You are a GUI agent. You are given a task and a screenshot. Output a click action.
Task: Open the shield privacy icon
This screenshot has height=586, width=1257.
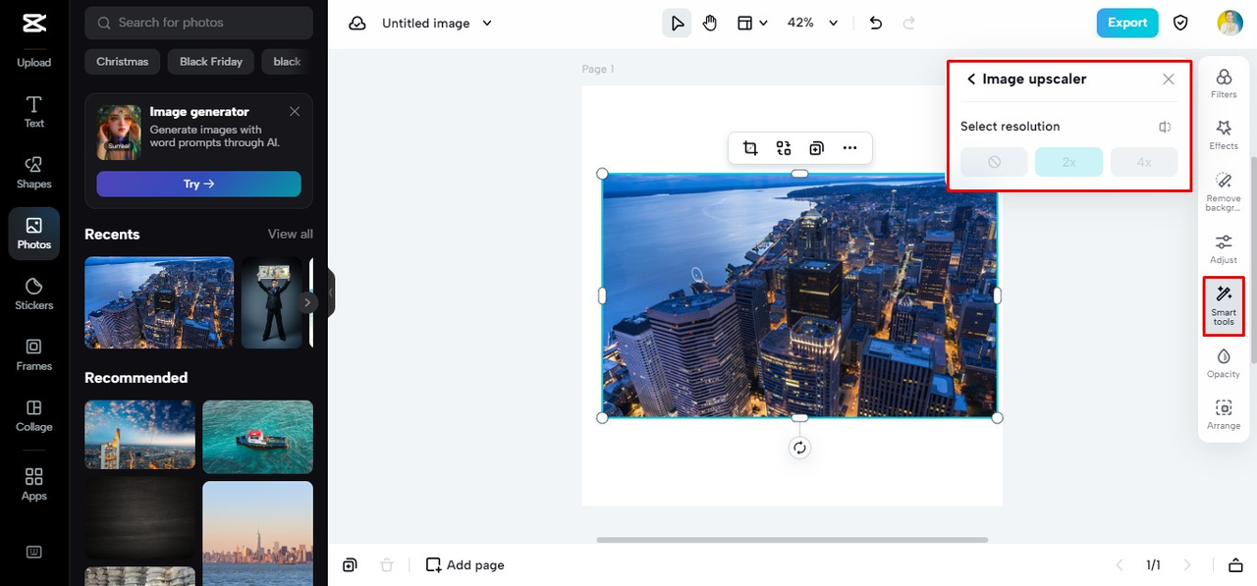coord(1181,23)
